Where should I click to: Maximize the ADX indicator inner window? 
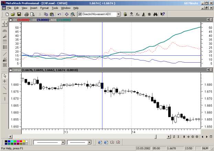point(208,20)
